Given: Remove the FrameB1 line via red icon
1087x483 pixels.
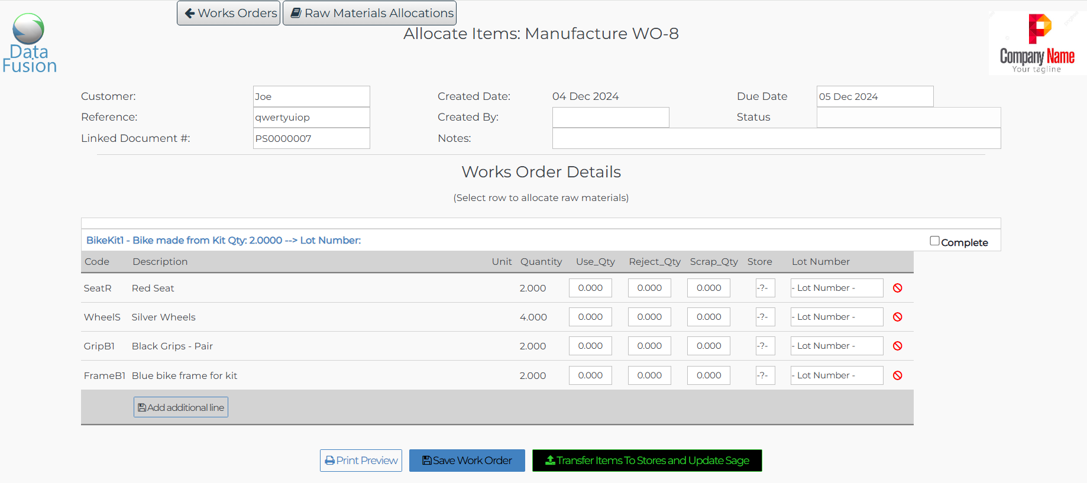Looking at the screenshot, I should 897,375.
